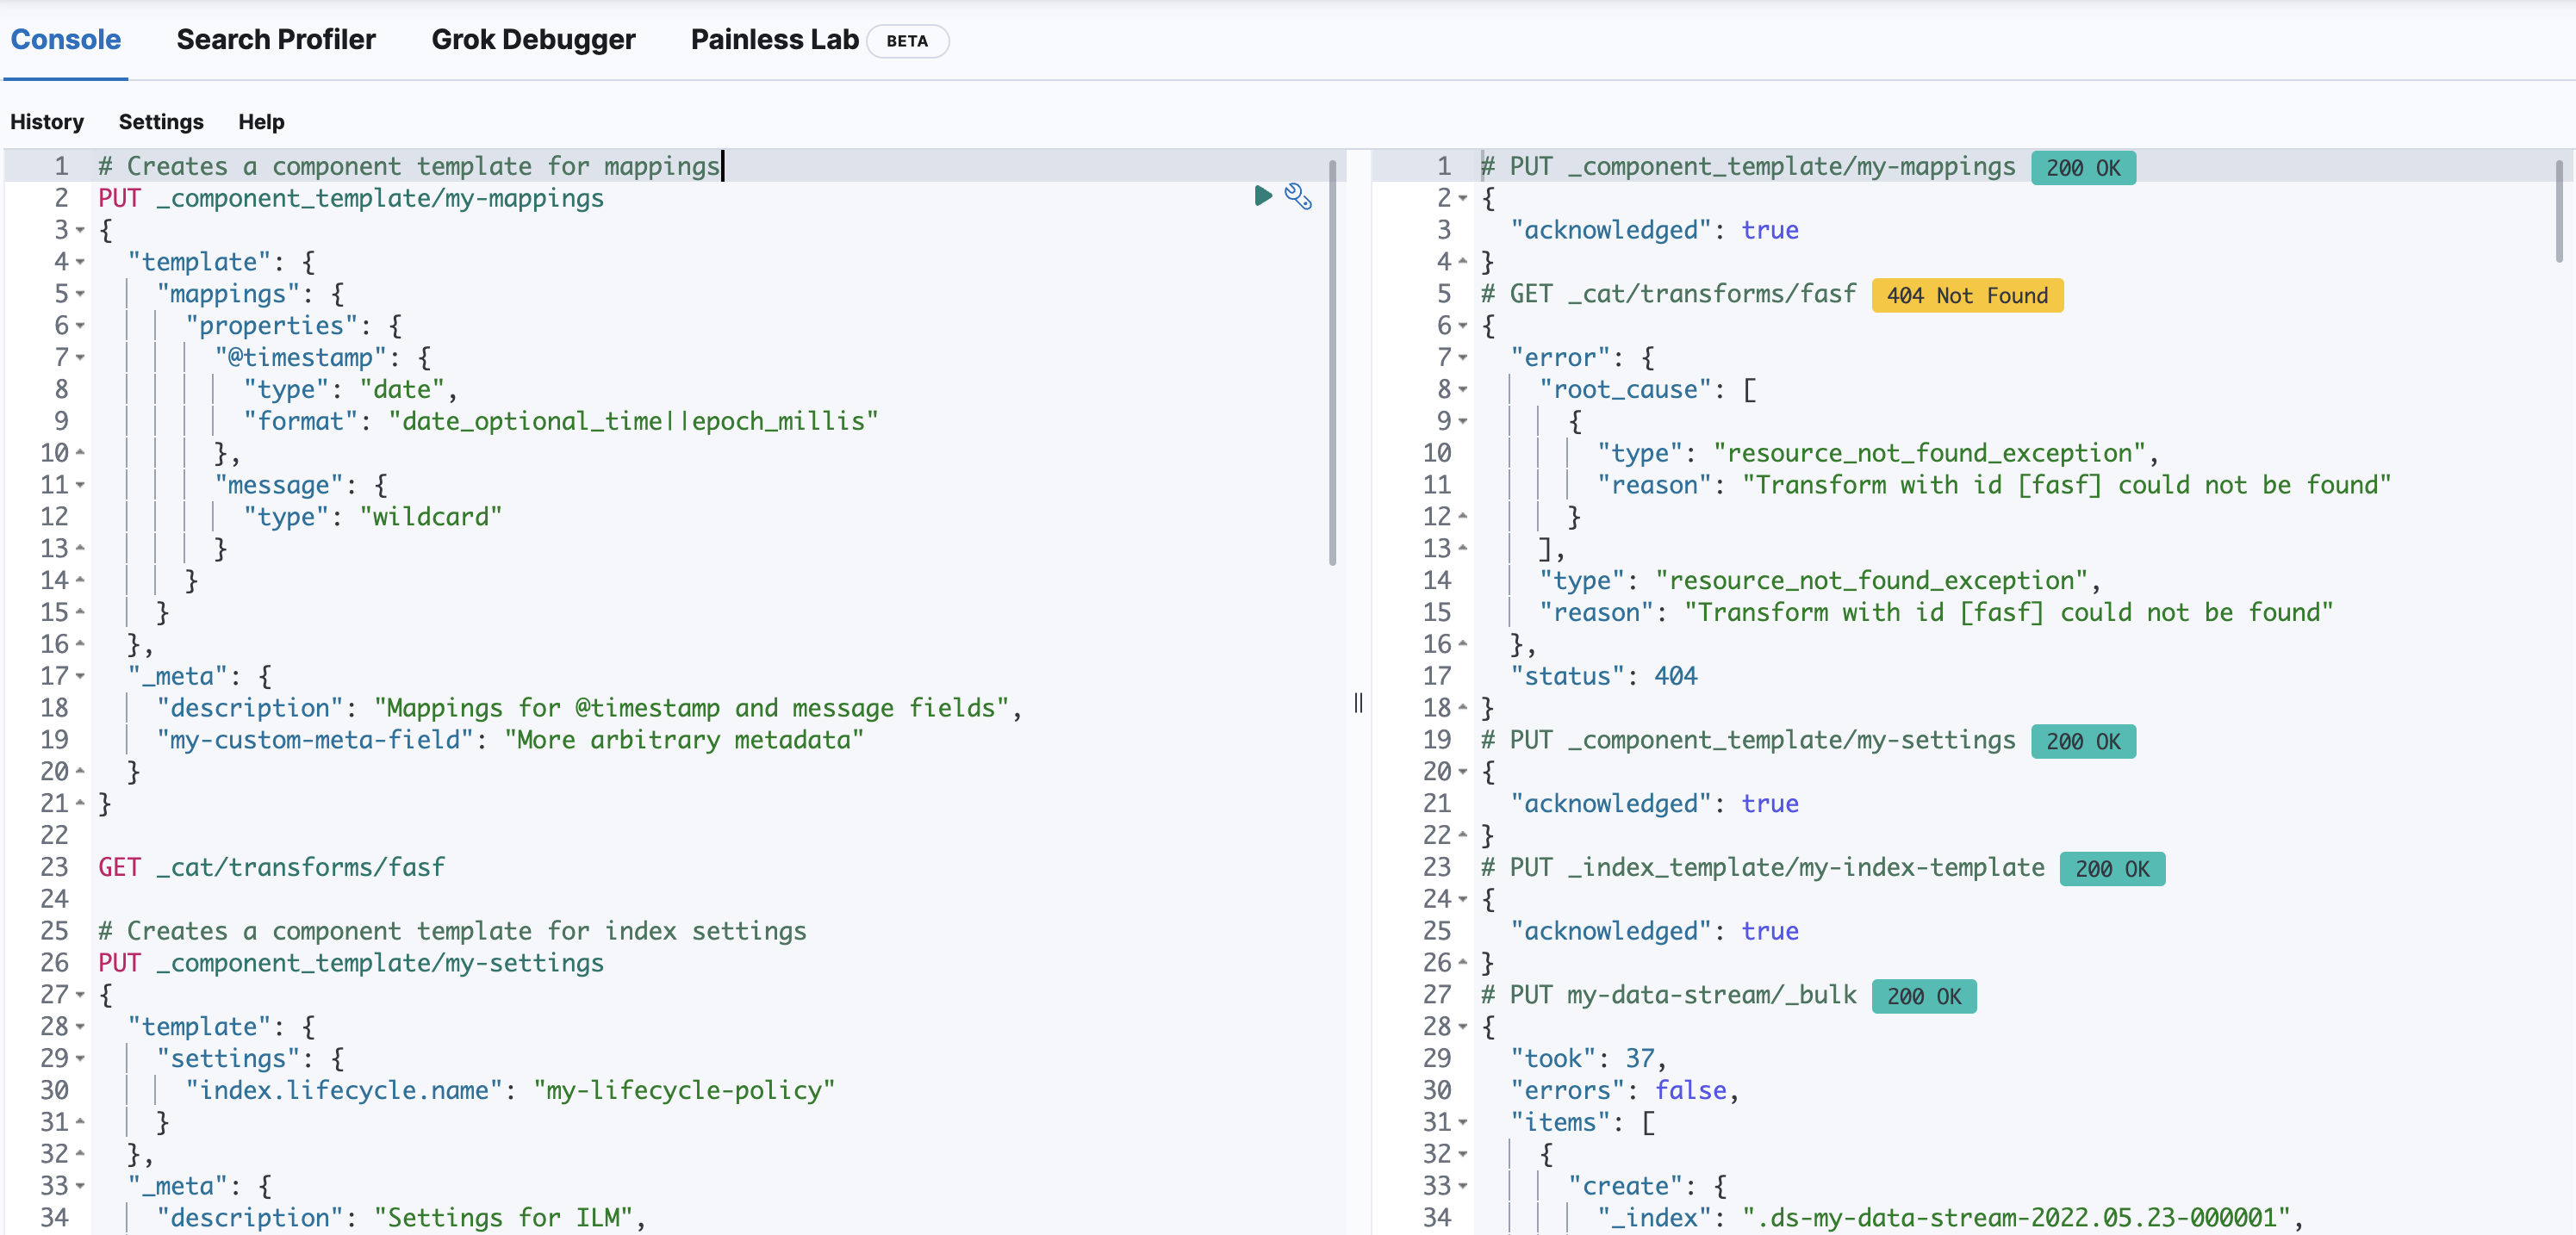Click the panel resize divider handle
Screen dimensions: 2576x1235
(1358, 703)
